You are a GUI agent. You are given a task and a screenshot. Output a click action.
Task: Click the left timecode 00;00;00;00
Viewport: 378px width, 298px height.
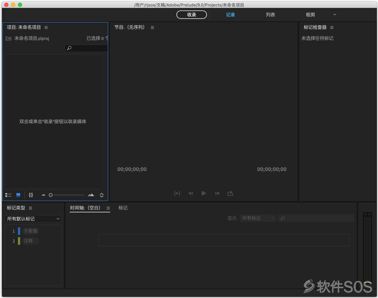tap(132, 169)
